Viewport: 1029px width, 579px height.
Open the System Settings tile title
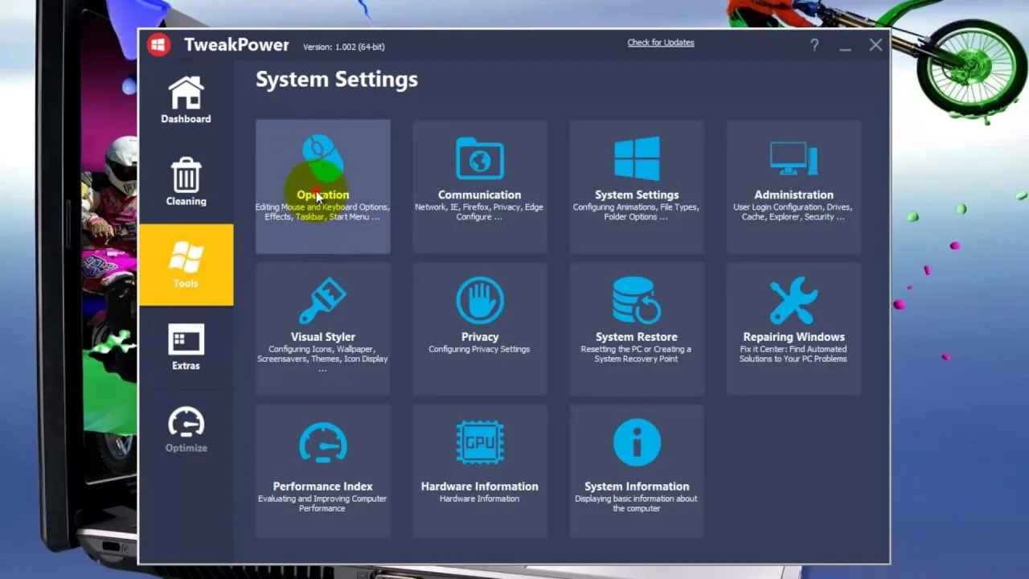(x=637, y=195)
